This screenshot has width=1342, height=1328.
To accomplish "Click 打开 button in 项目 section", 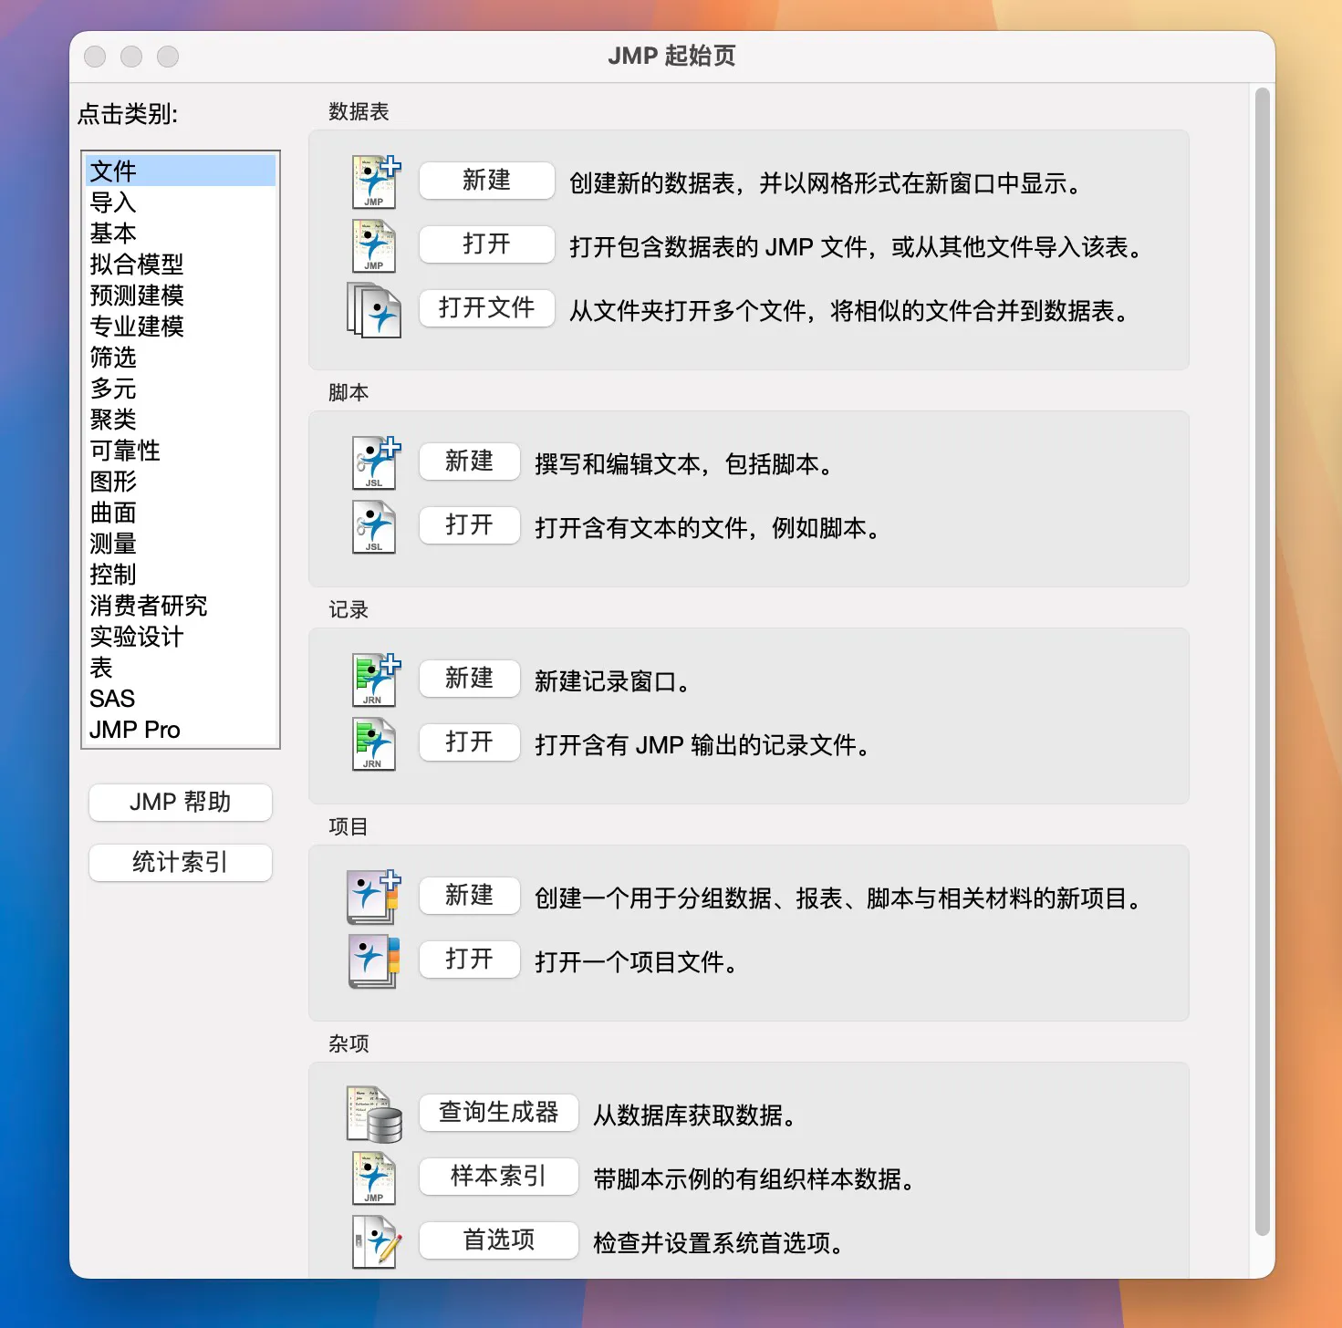I will coord(470,960).
